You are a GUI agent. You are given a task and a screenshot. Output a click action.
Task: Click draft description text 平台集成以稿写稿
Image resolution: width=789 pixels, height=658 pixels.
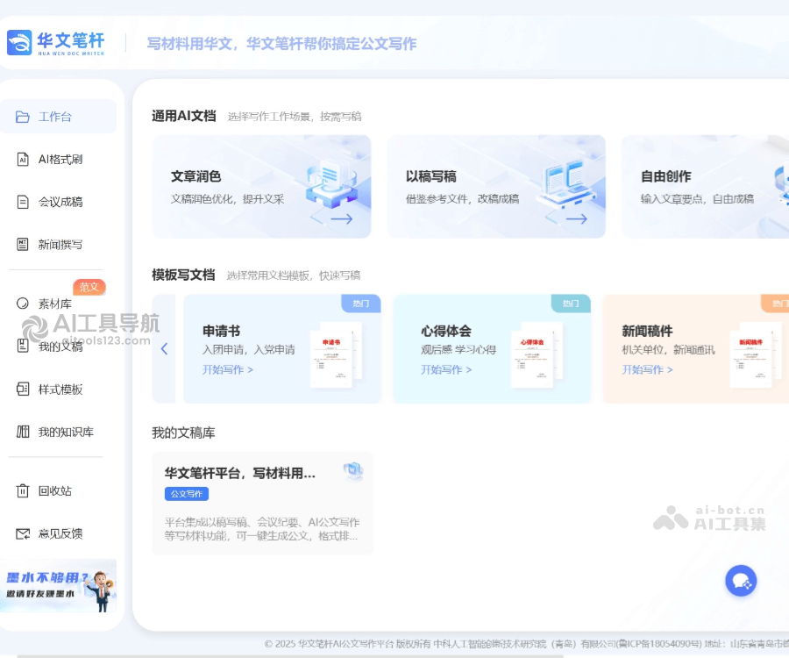(x=262, y=529)
